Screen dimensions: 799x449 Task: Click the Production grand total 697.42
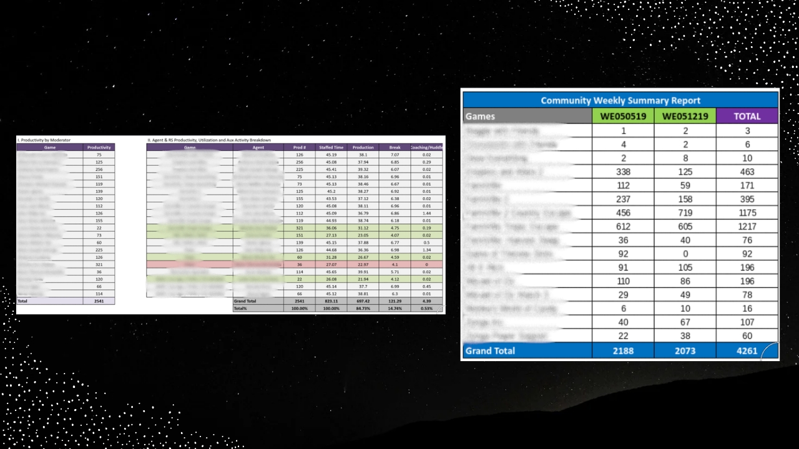pyautogui.click(x=363, y=301)
